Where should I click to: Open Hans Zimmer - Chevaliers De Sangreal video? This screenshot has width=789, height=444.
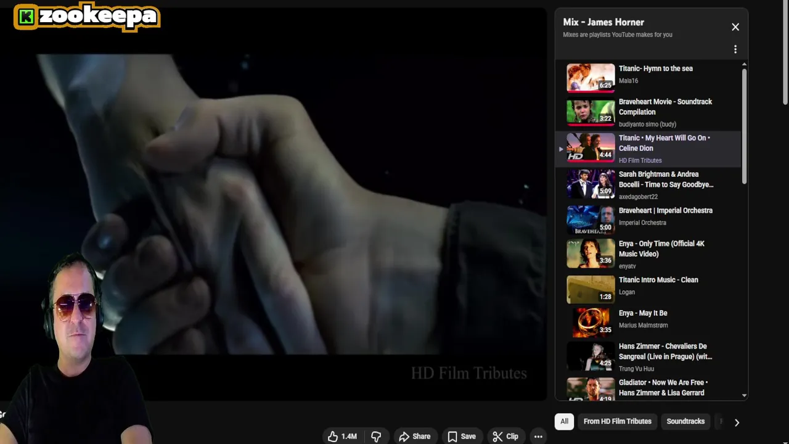[x=648, y=357]
